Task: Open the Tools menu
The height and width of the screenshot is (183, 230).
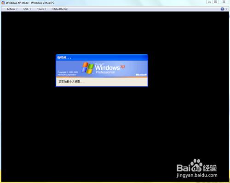Action: [41, 9]
